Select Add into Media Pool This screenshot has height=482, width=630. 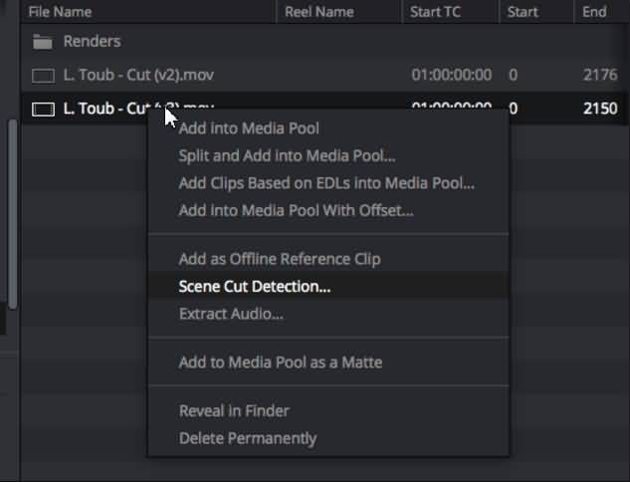pos(249,127)
